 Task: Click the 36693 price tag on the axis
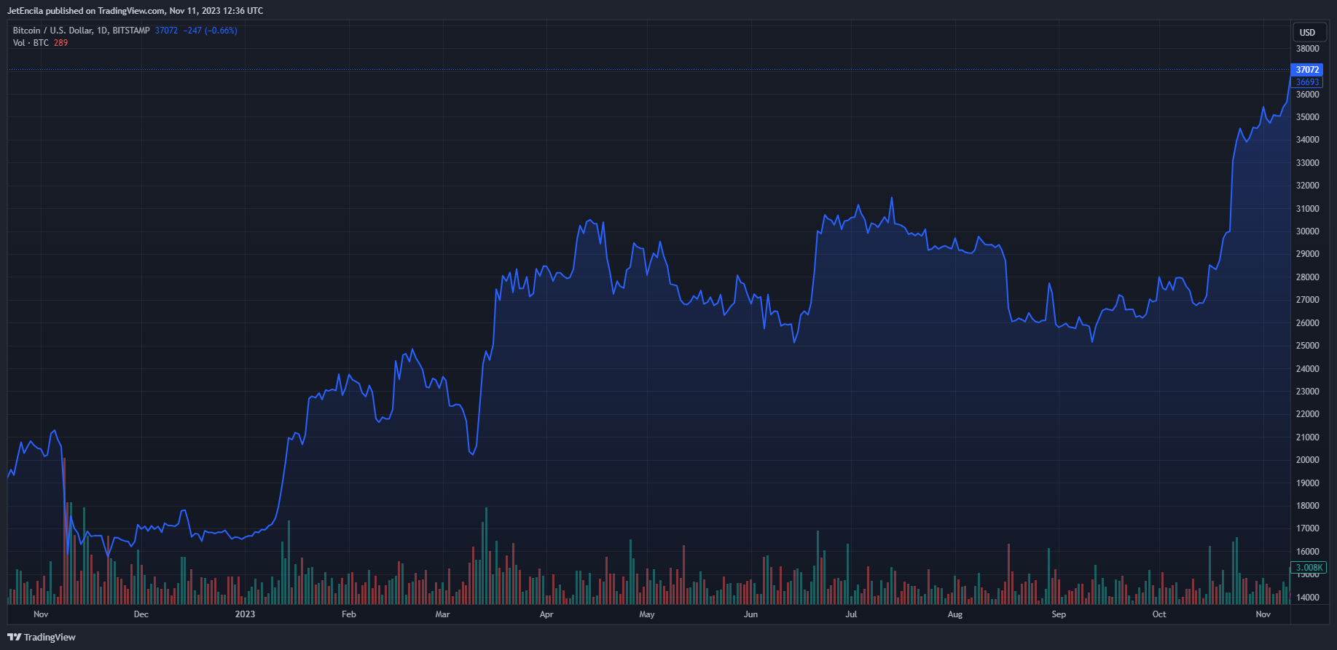tap(1307, 82)
